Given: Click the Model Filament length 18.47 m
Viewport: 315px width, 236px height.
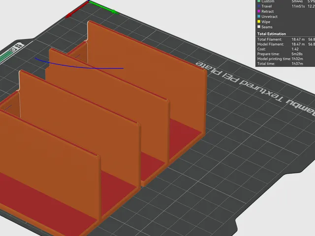Looking at the screenshot, I should tap(298, 44).
